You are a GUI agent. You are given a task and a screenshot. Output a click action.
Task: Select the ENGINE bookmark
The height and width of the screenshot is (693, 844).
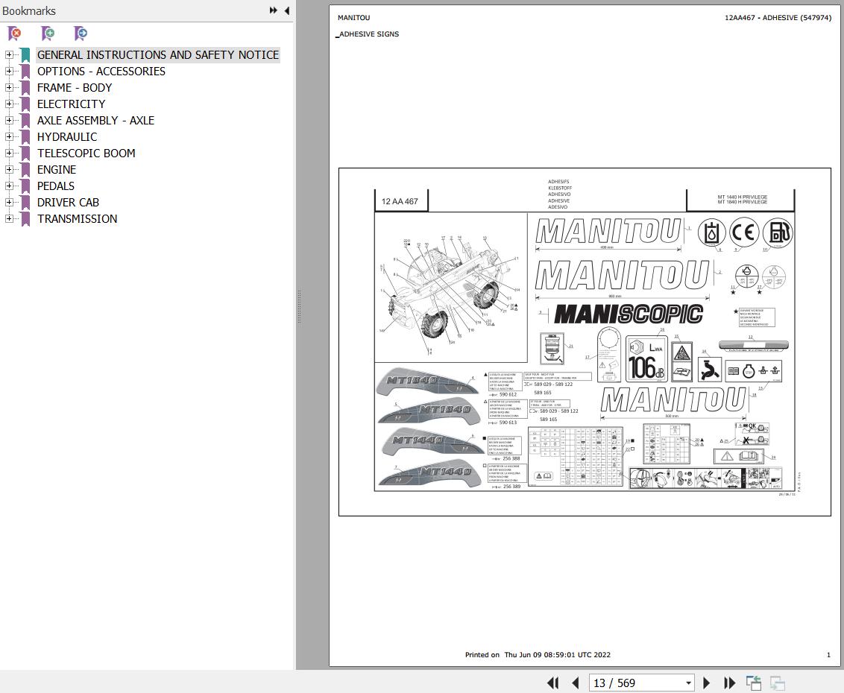point(57,169)
